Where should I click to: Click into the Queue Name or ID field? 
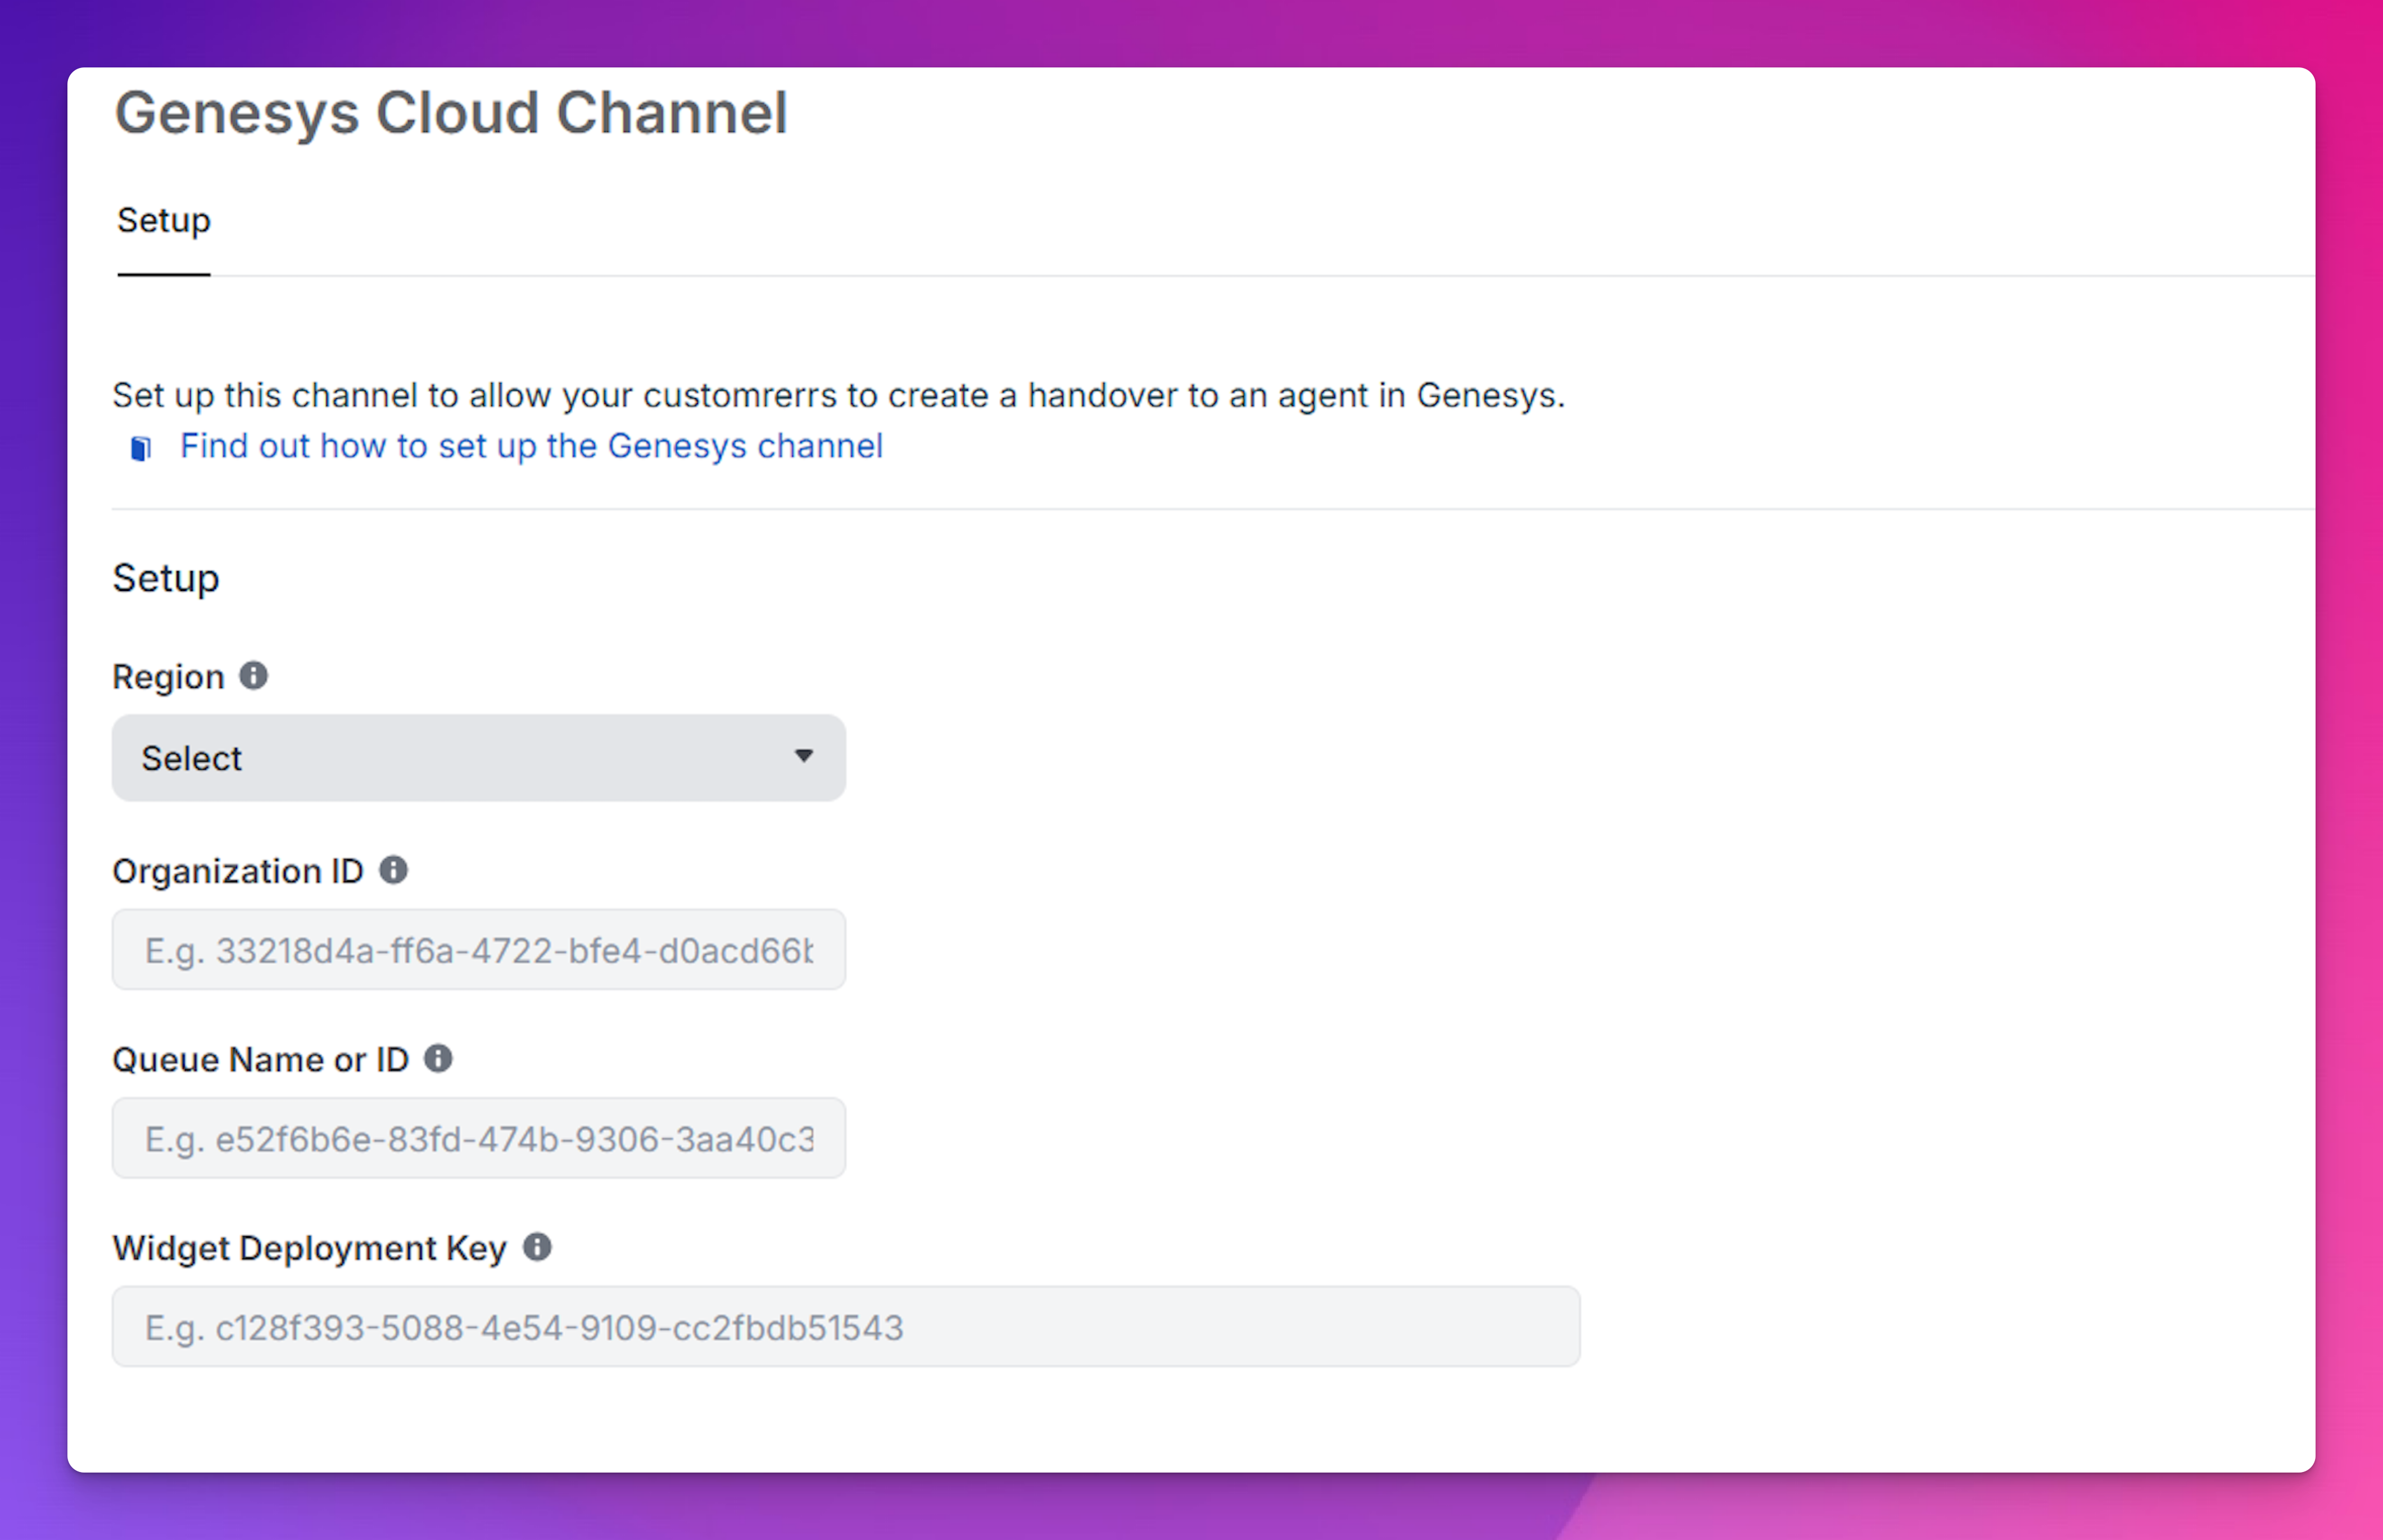pyautogui.click(x=478, y=1138)
